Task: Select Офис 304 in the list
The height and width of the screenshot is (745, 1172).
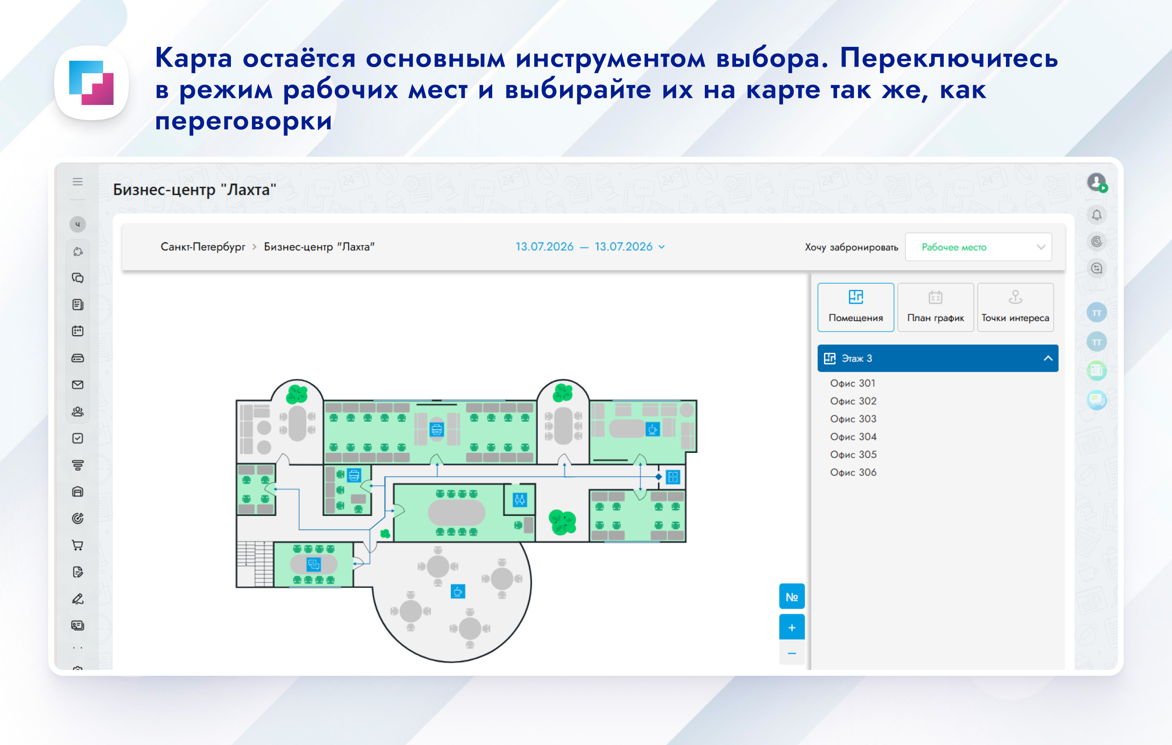Action: point(853,436)
